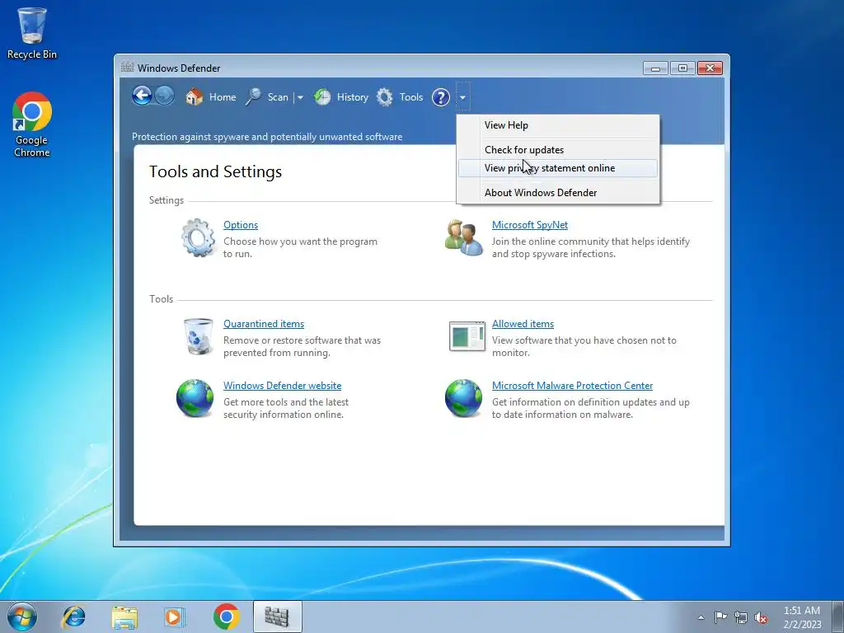Minimize the Windows Defender window

click(655, 68)
